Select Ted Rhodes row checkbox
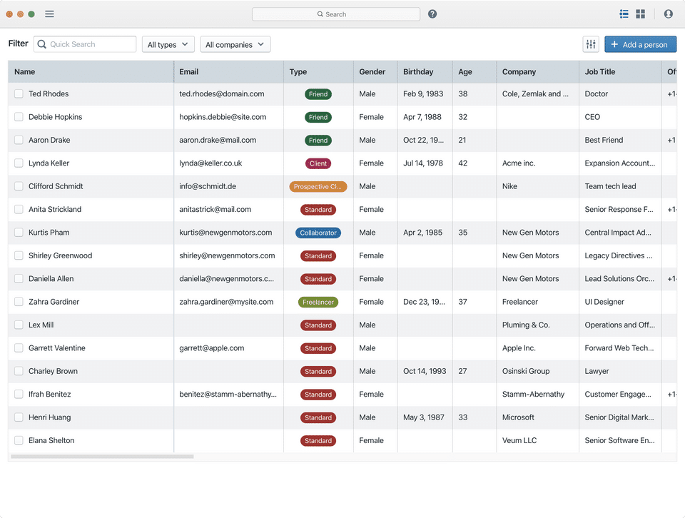This screenshot has width=685, height=518. click(x=19, y=94)
